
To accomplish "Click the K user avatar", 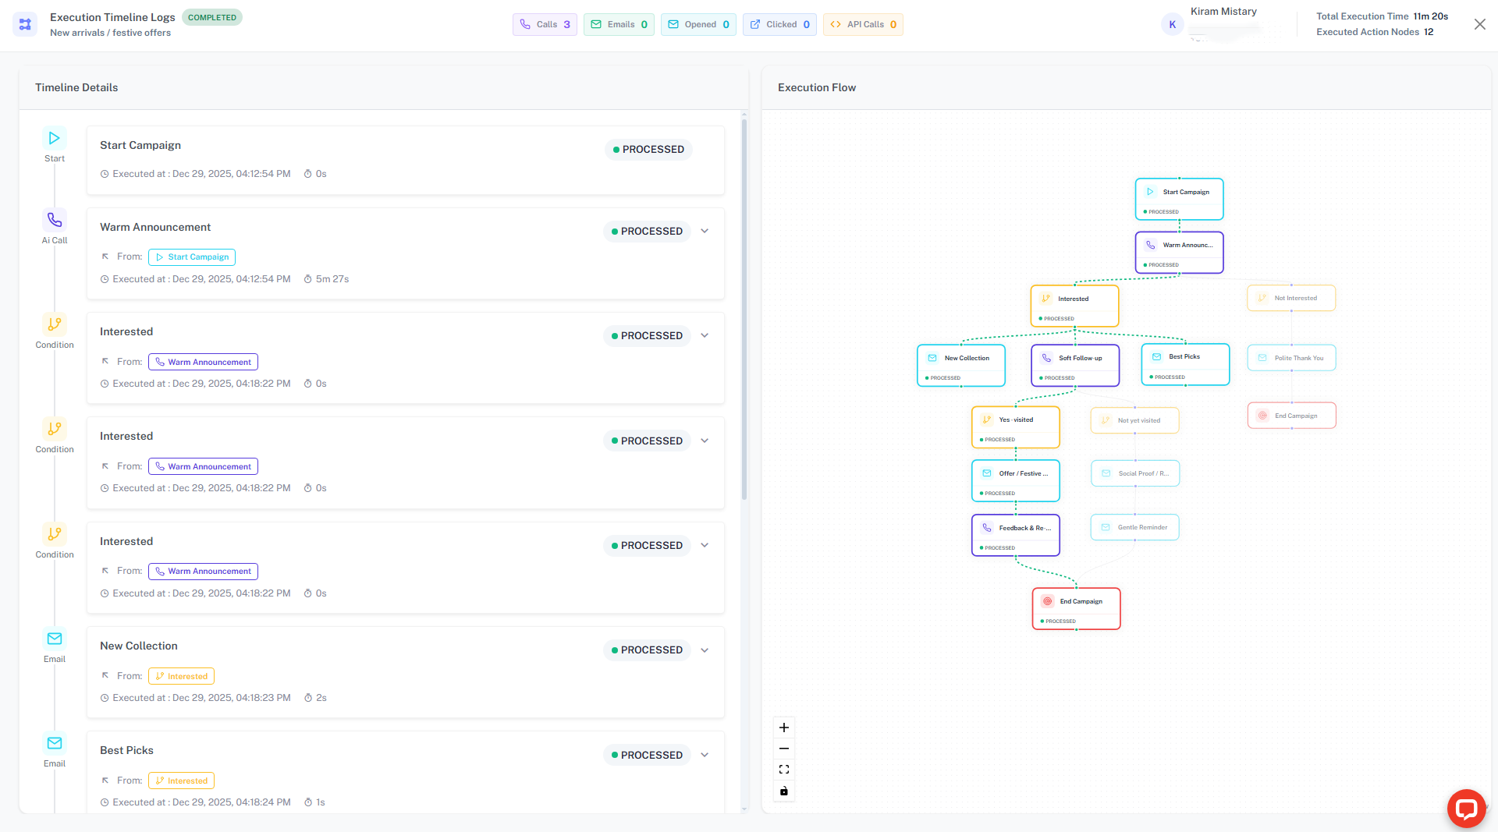I will tap(1172, 24).
